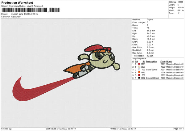
Task: Click the 'EndX:' label
Action: tap(135, 42)
